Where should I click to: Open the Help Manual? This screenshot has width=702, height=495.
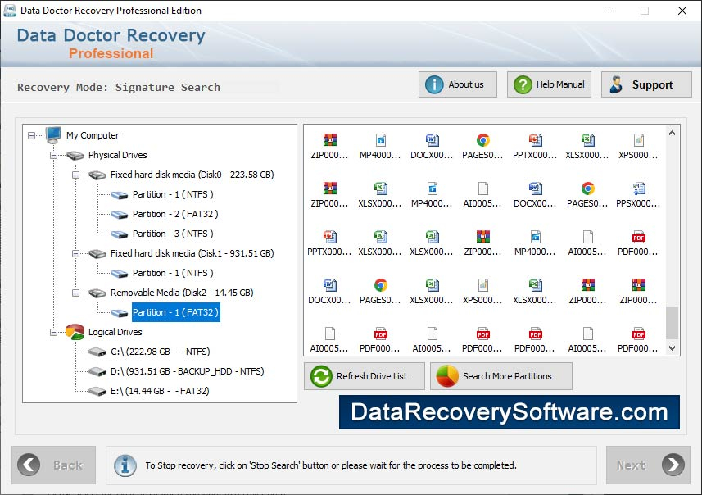click(549, 84)
